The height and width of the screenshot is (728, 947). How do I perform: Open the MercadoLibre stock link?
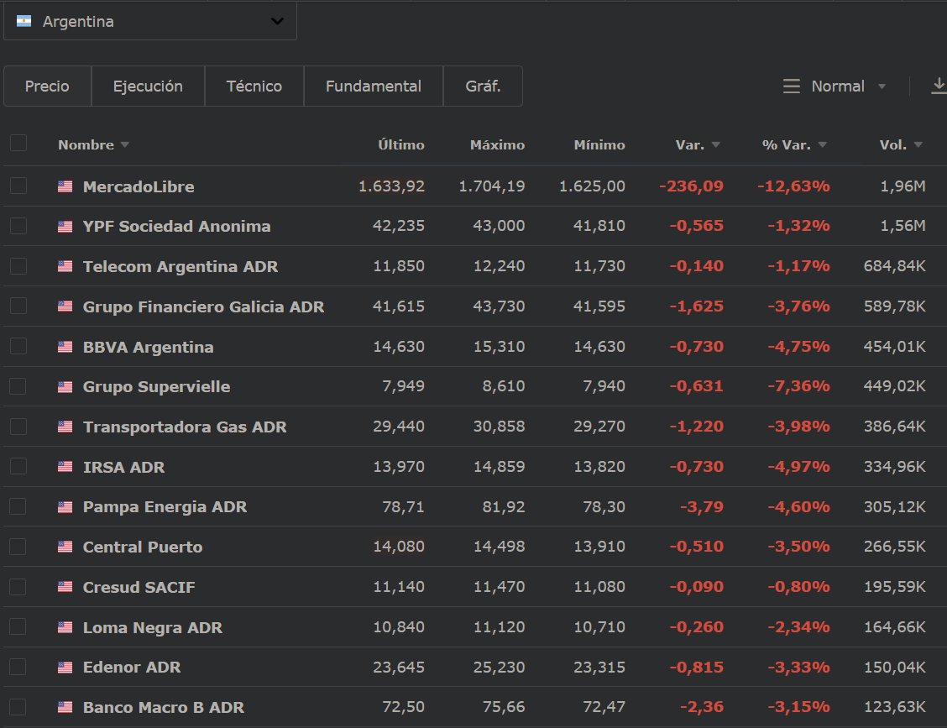139,186
